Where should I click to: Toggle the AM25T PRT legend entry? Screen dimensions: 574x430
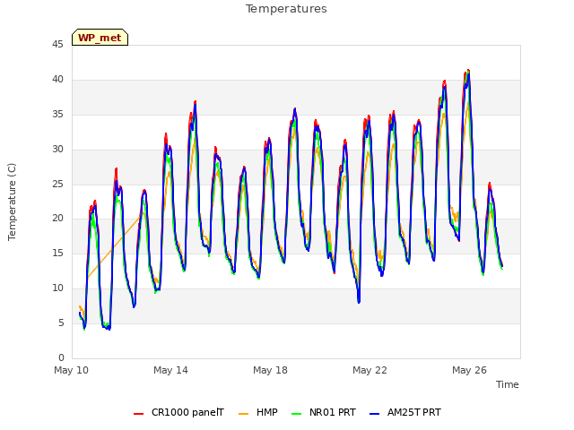[x=405, y=412]
